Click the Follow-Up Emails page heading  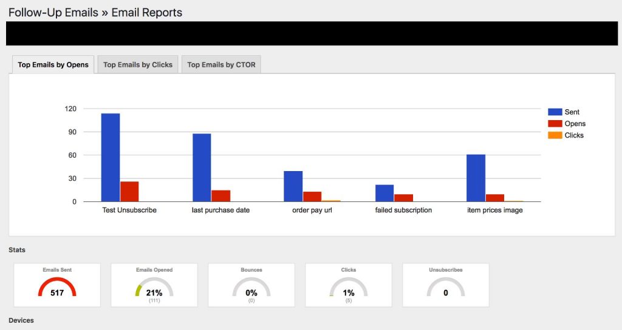coord(95,12)
